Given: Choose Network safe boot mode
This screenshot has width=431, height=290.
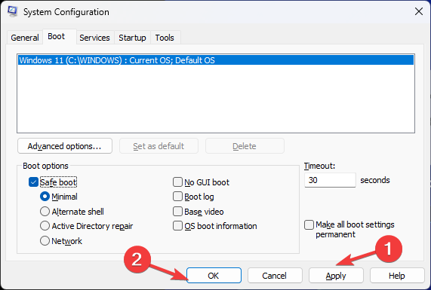Looking at the screenshot, I should pyautogui.click(x=45, y=241).
